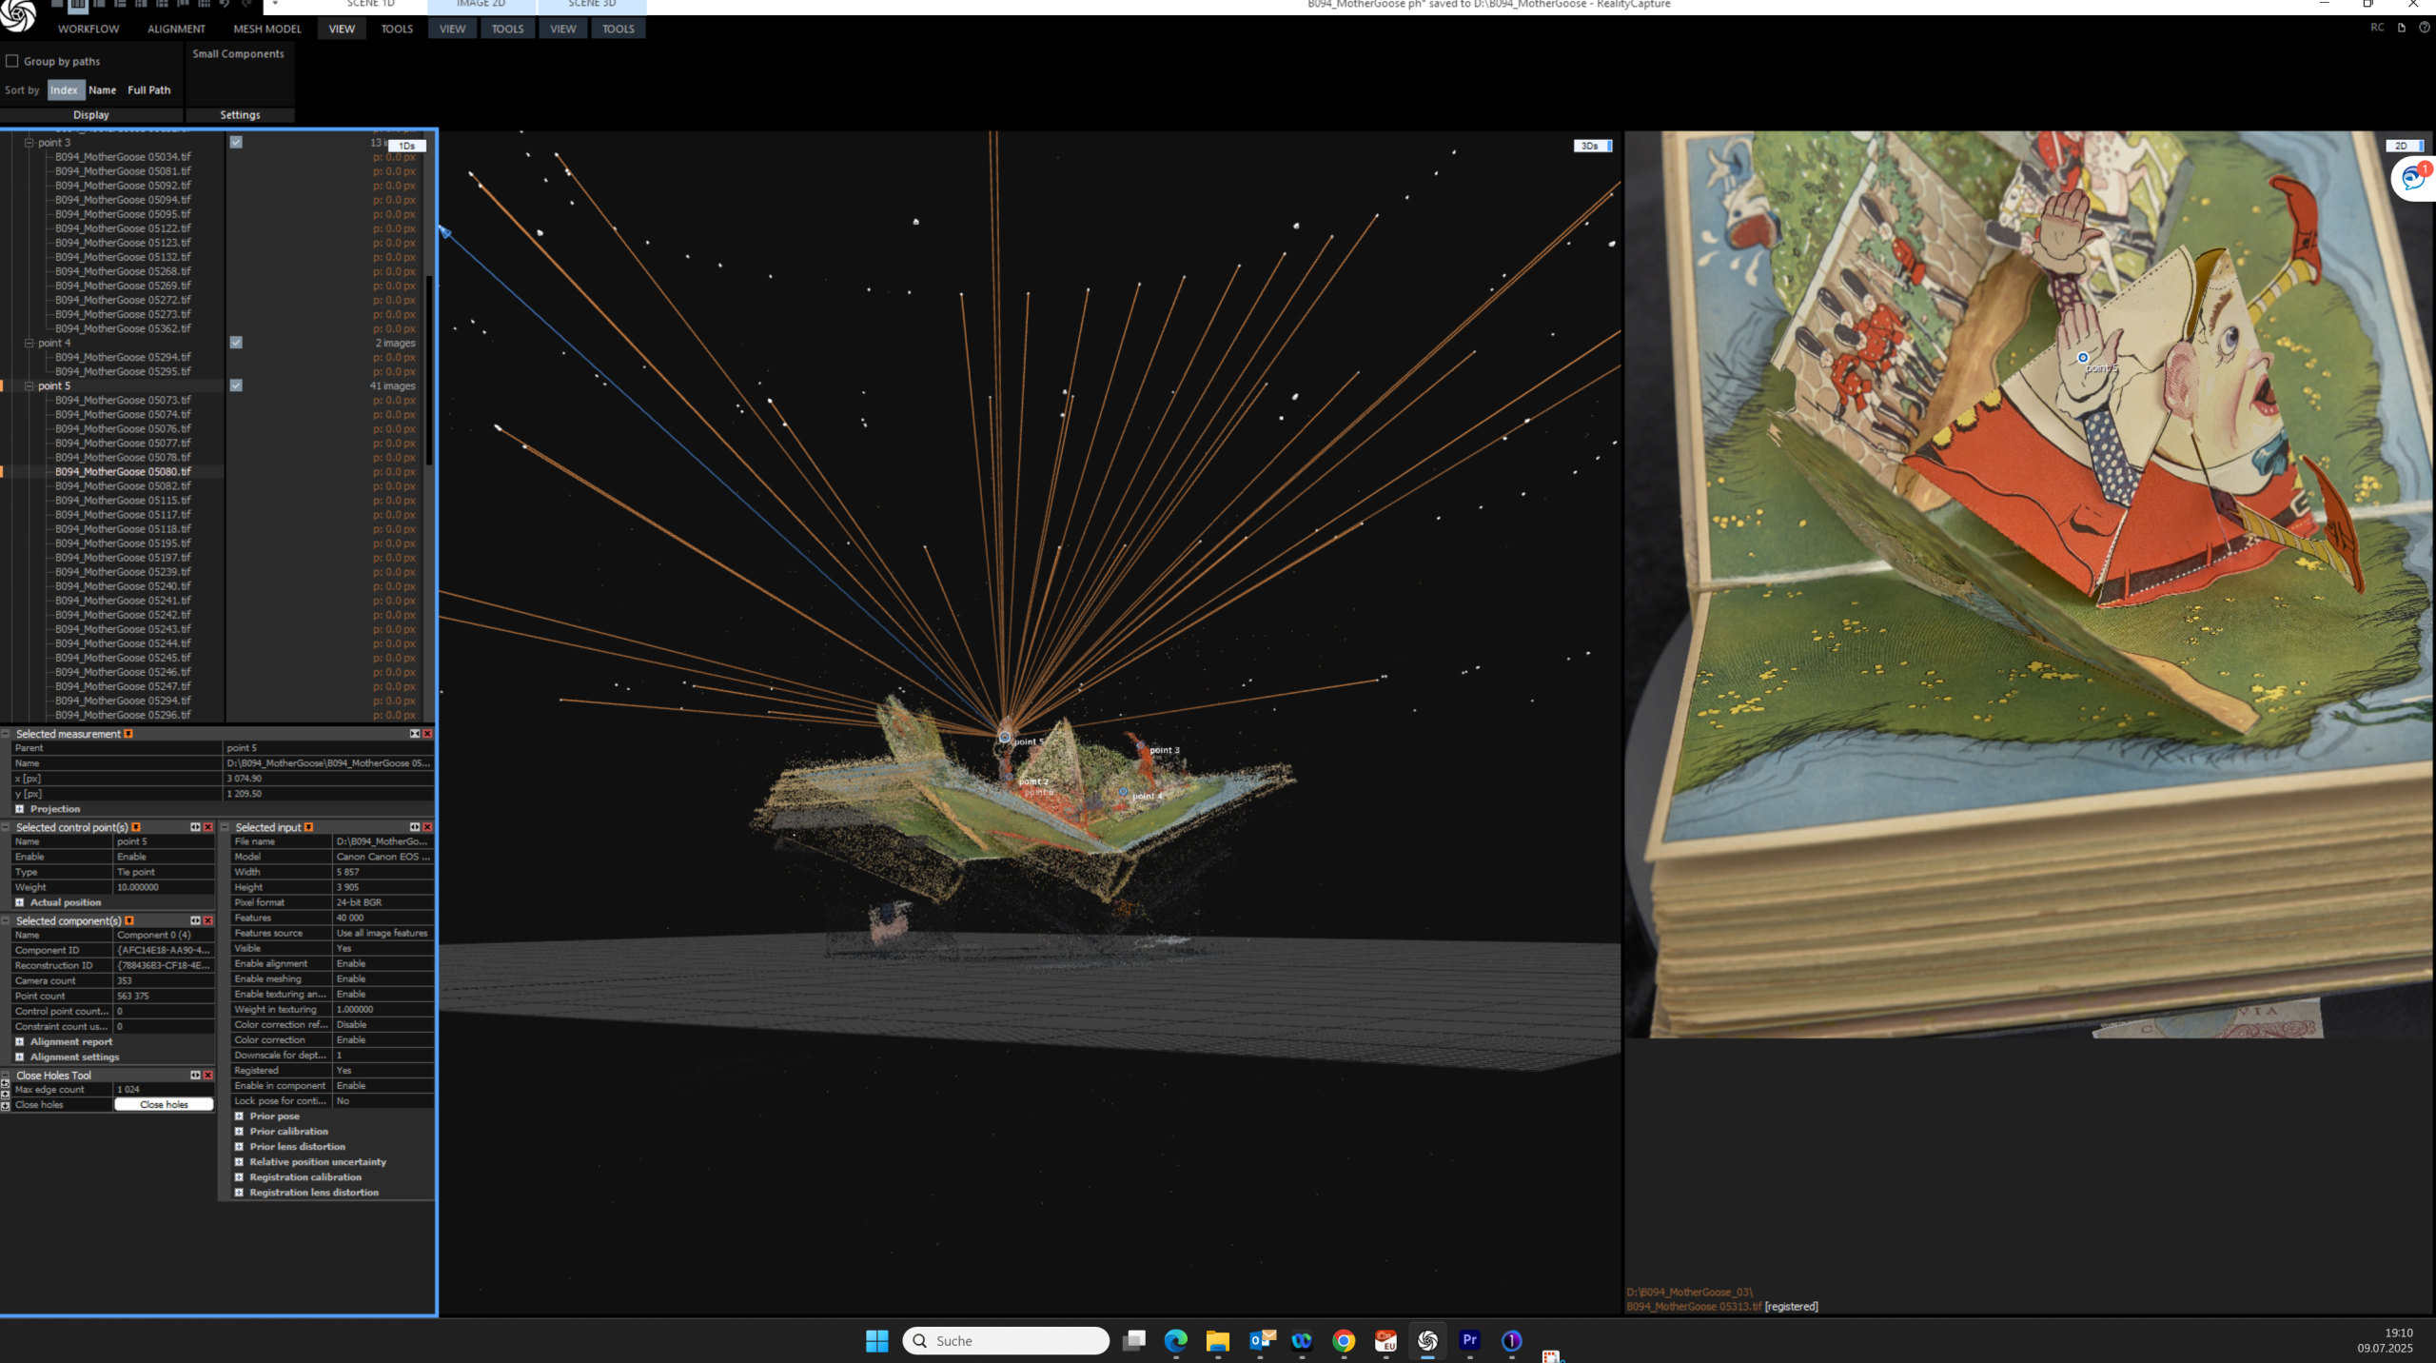Click the Close holes button

pos(164,1104)
